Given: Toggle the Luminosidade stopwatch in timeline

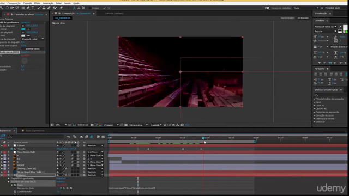Looking at the screenshot, I should 15,191.
